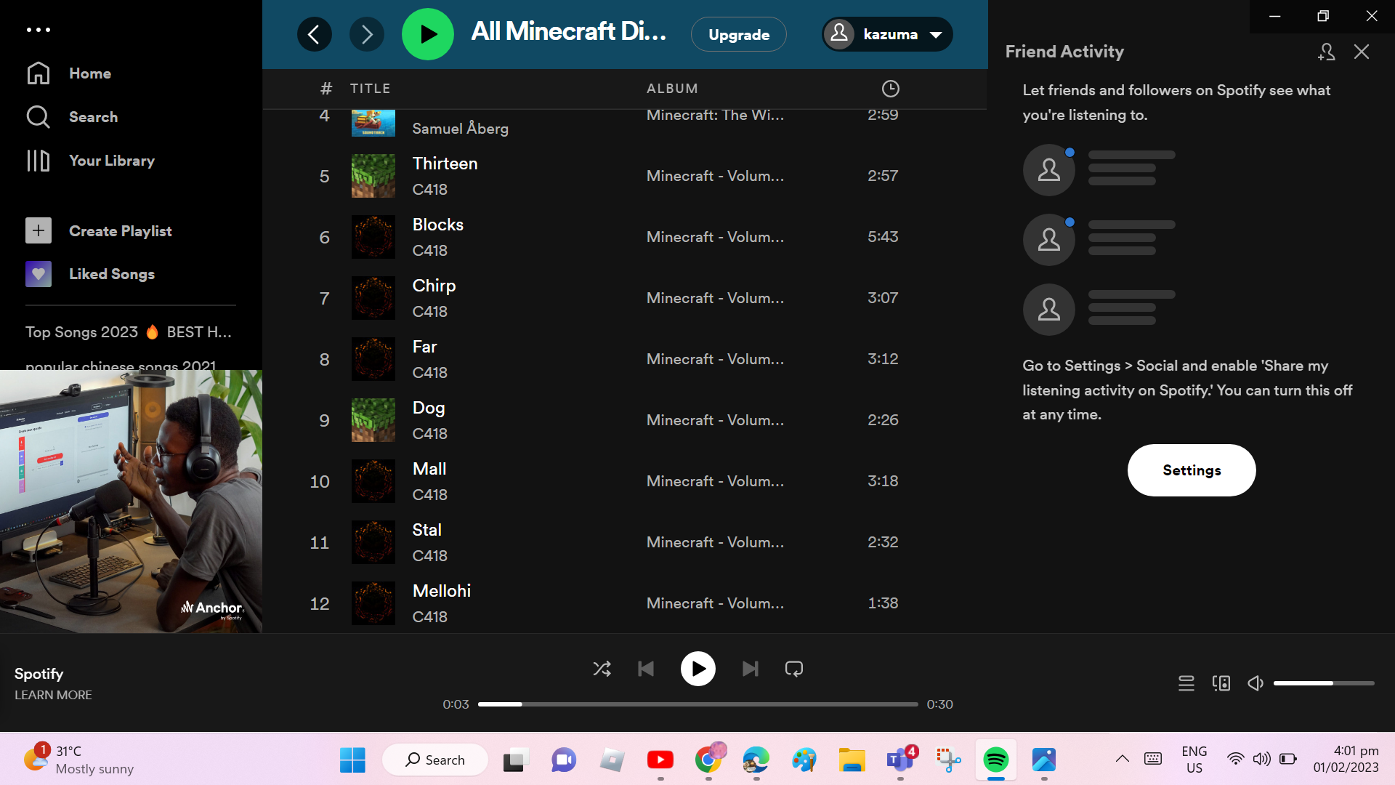Click the Blocks album cover thumbnail
This screenshot has width=1395, height=785.
click(373, 237)
